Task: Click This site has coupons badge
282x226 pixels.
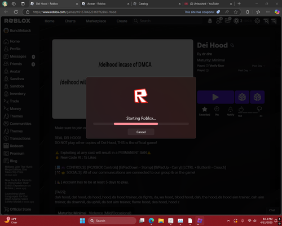Action: 202,12
